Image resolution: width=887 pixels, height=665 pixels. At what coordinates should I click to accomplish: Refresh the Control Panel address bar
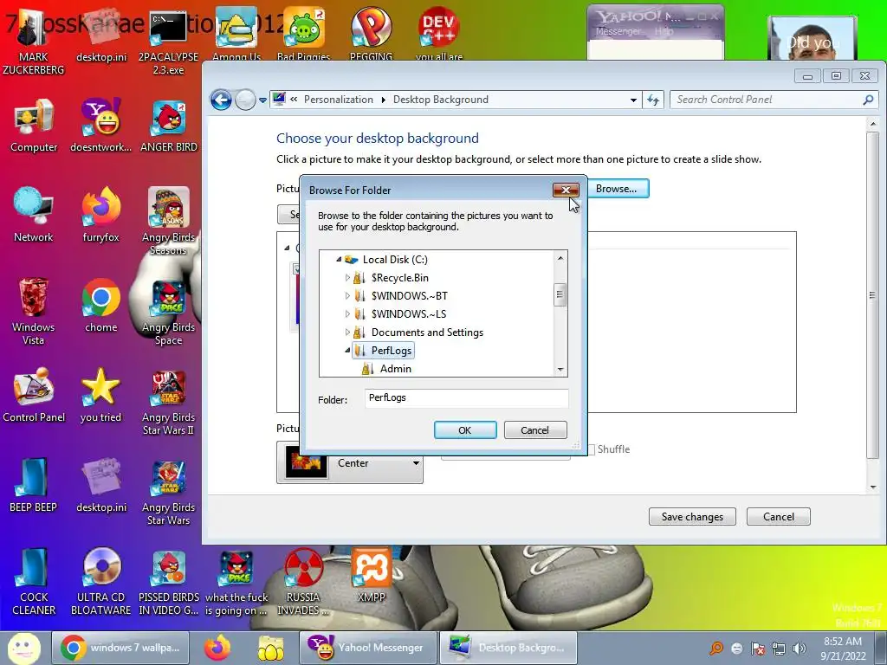(653, 100)
